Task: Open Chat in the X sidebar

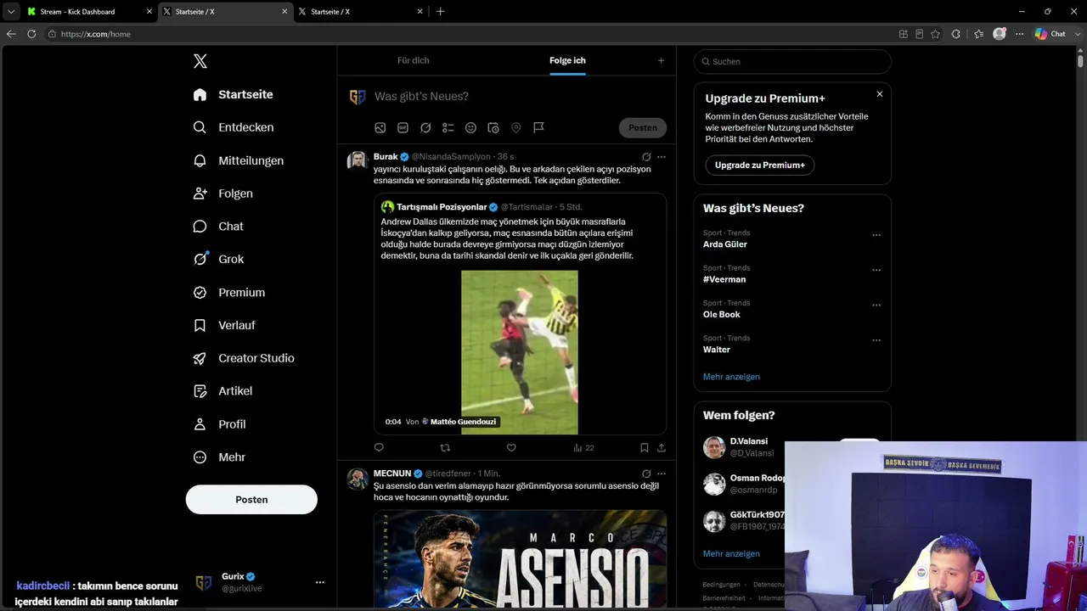Action: coord(218,227)
